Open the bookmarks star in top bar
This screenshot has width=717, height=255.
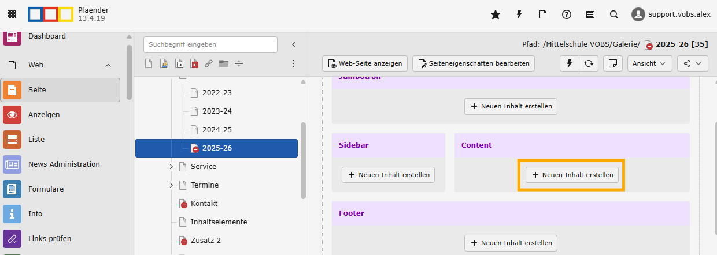(x=496, y=15)
